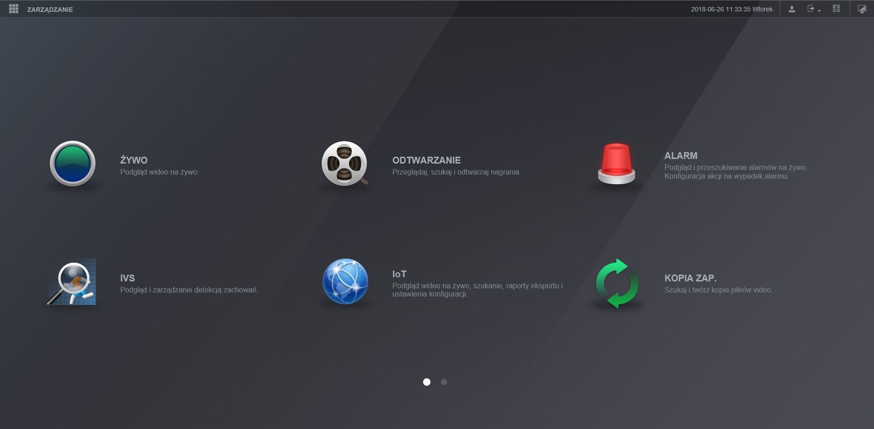Open the ŻYWO live view module

[72, 164]
